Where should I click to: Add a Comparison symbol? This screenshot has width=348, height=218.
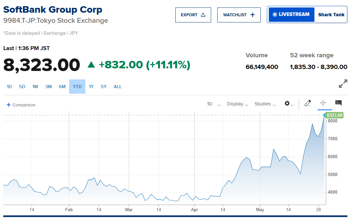tap(21, 105)
